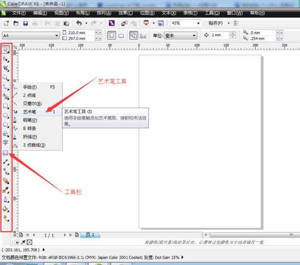Image resolution: width=300 pixels, height=265 pixels.
Task: Select the Rectangle tool
Action: click(x=6, y=106)
